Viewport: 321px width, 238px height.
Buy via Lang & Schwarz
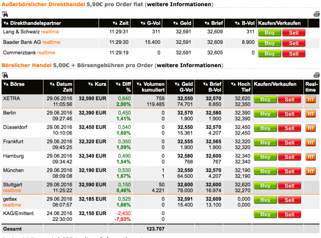click(269, 33)
